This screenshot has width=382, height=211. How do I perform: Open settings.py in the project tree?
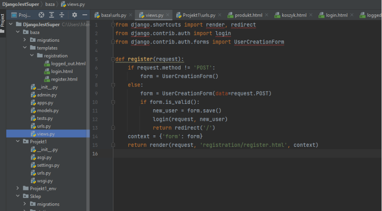tap(48, 165)
